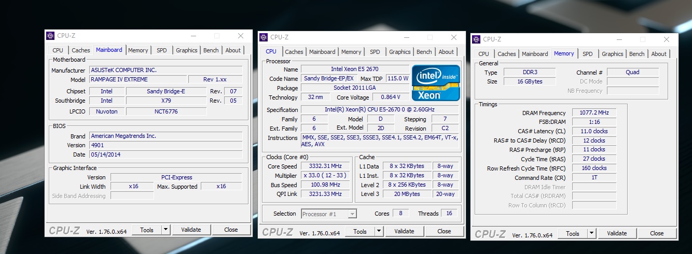Click the Intel Xeon E5 2670 name field
The image size is (692, 254).
tap(355, 69)
